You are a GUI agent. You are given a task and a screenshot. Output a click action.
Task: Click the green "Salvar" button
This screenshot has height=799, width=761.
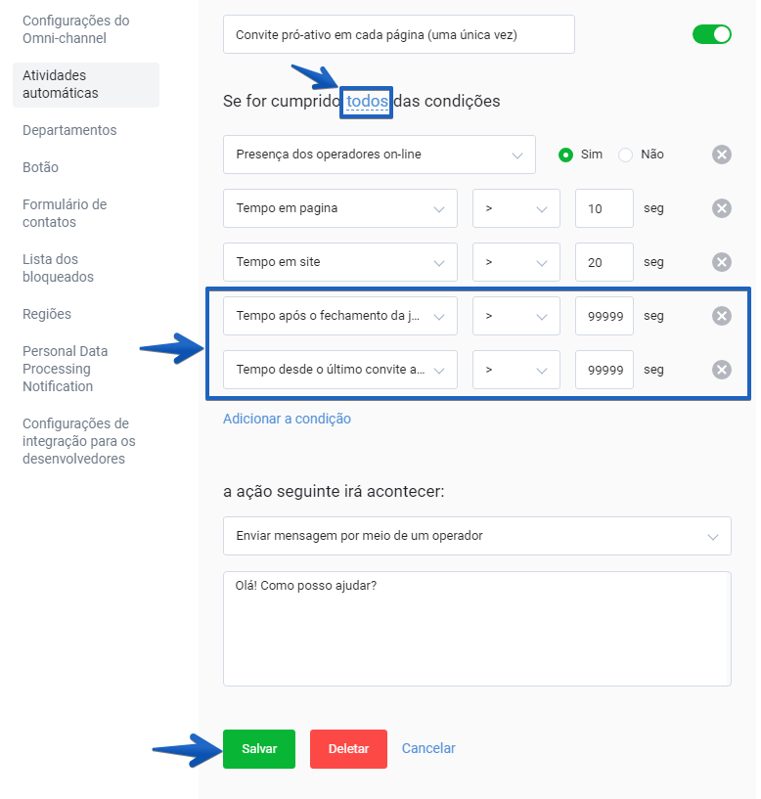pos(258,748)
